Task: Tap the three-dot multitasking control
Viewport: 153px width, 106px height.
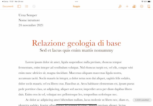Action: click(x=76, y=1)
